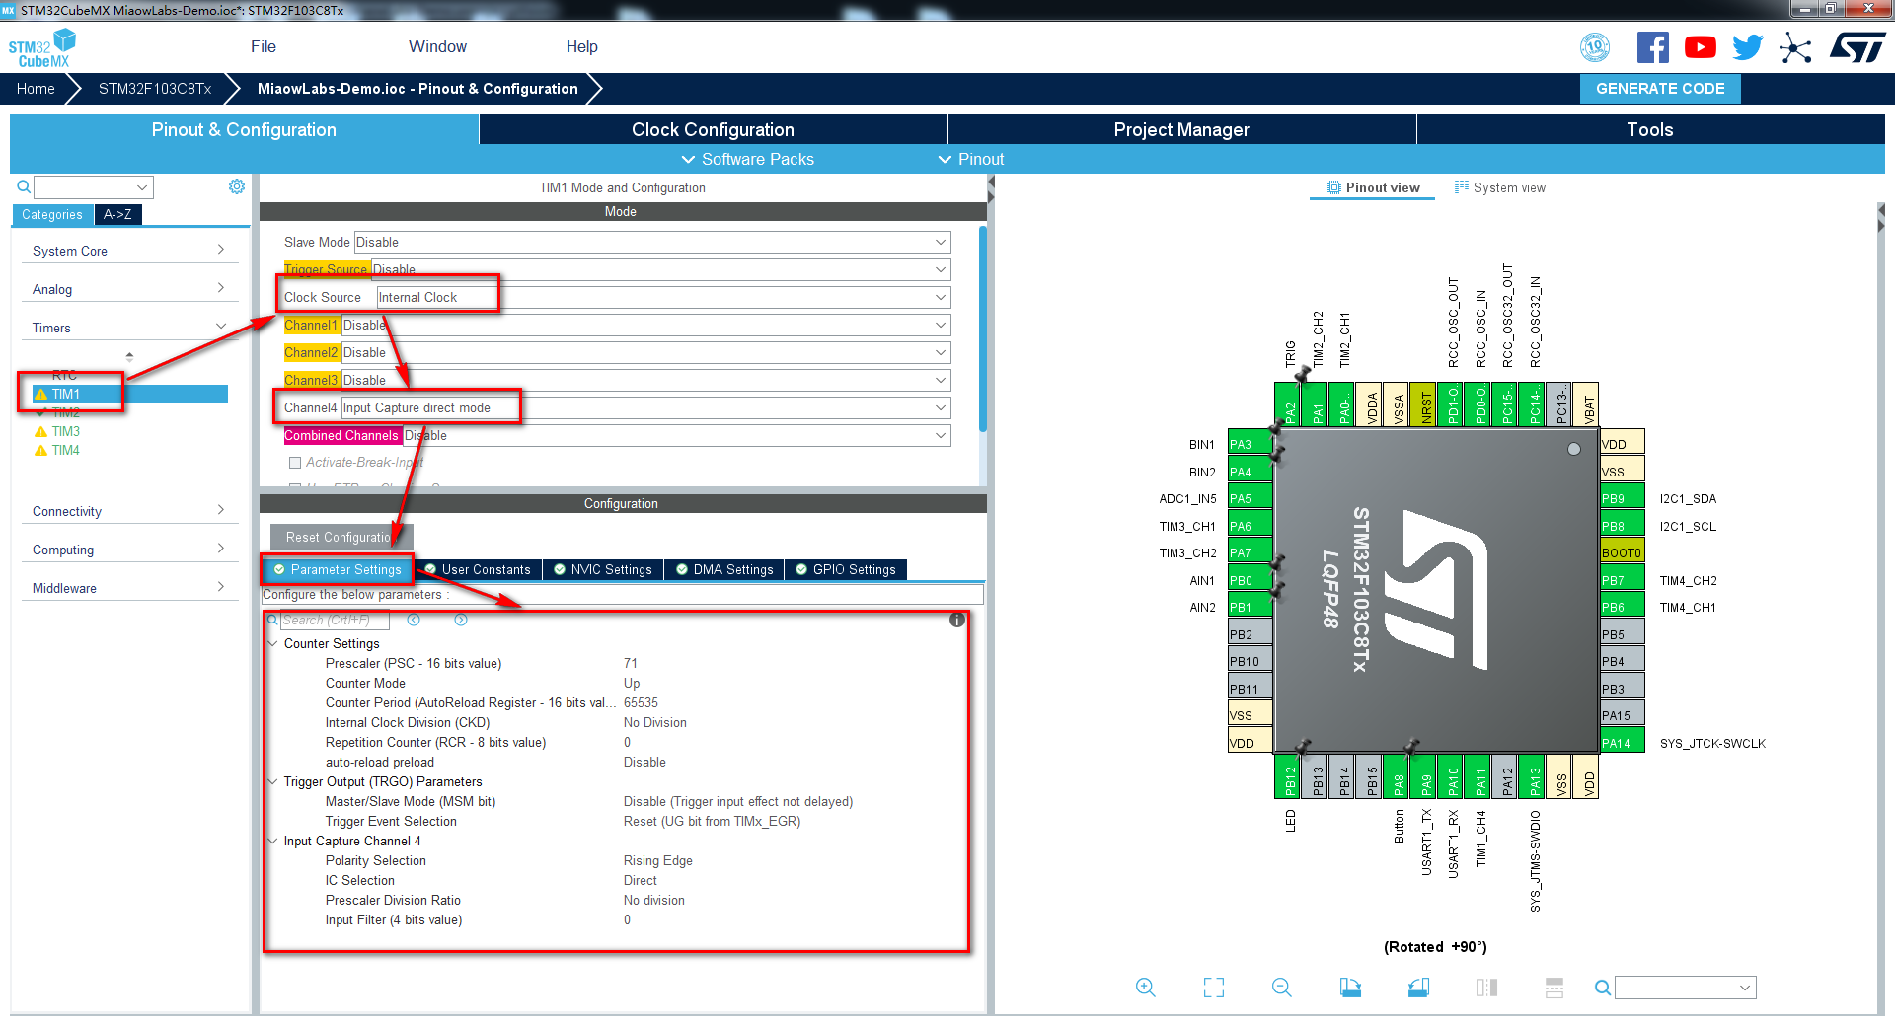Click the 10-year anniversary badge icon
This screenshot has height=1026, width=1895.
tap(1595, 47)
